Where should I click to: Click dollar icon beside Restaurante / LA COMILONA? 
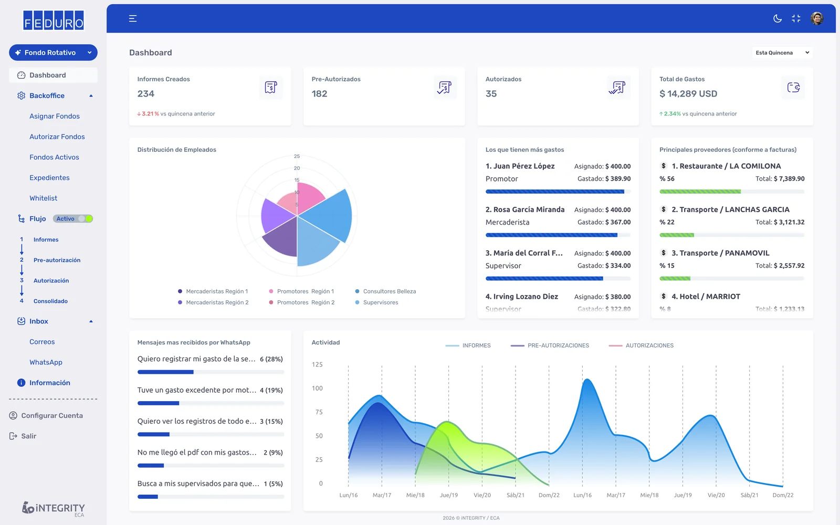pos(664,166)
